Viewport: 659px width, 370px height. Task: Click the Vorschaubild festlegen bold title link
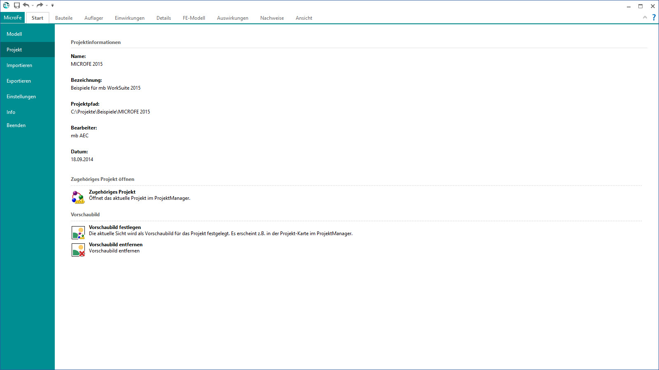point(115,227)
